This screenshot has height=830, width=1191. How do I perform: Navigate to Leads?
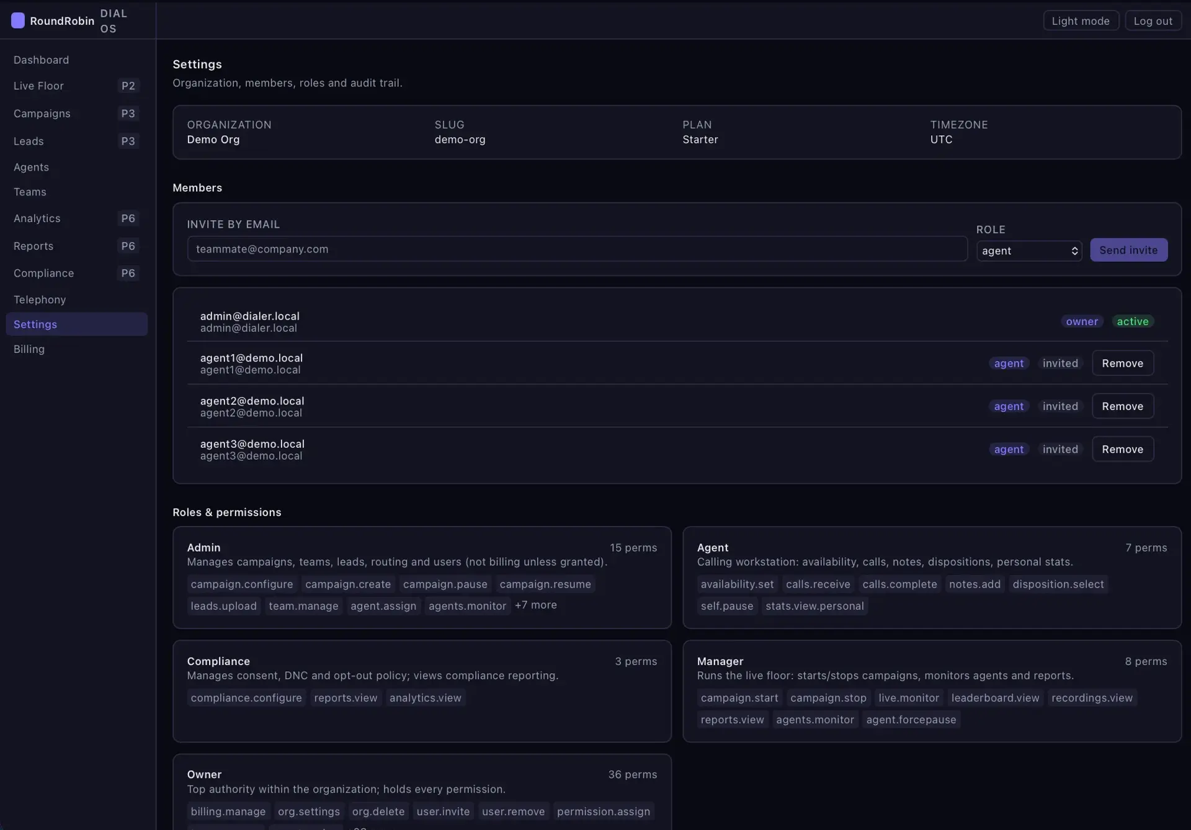[x=76, y=141]
